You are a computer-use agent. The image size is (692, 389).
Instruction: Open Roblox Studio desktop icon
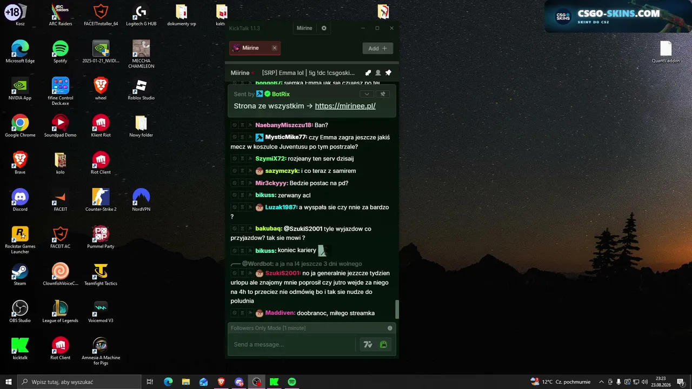[141, 89]
